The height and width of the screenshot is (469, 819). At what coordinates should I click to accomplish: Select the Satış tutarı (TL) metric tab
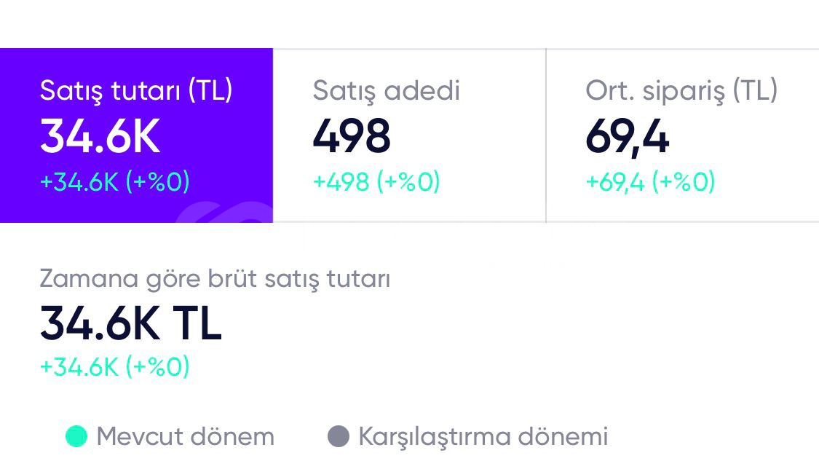136,91
